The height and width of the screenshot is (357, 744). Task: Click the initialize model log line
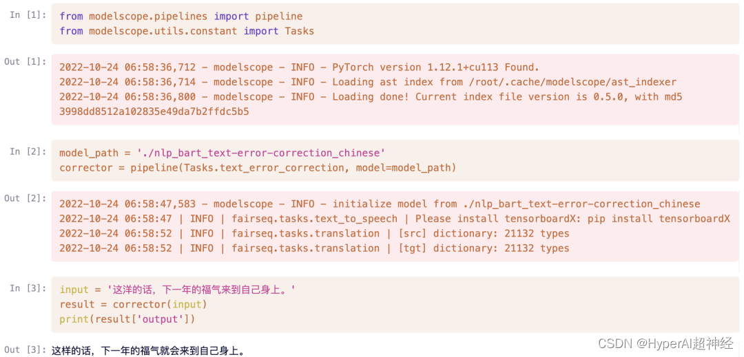click(x=380, y=204)
